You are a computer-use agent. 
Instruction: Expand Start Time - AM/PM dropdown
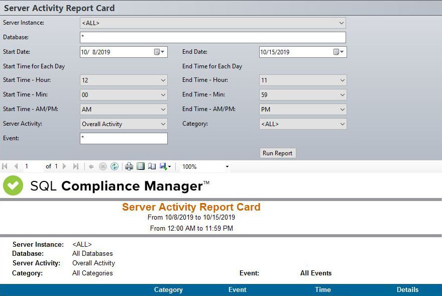click(163, 110)
